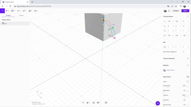Open the material library book icon beside Silent Storm

tap(188, 77)
